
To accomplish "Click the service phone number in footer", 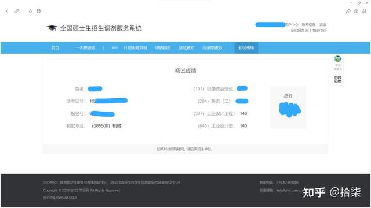I will coord(287,183).
